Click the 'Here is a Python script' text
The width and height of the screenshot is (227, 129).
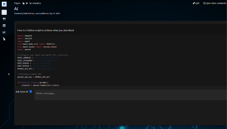pyautogui.click(x=46, y=30)
